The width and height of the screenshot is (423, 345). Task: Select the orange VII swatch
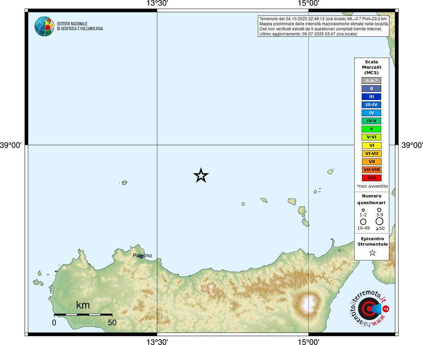pos(371,162)
